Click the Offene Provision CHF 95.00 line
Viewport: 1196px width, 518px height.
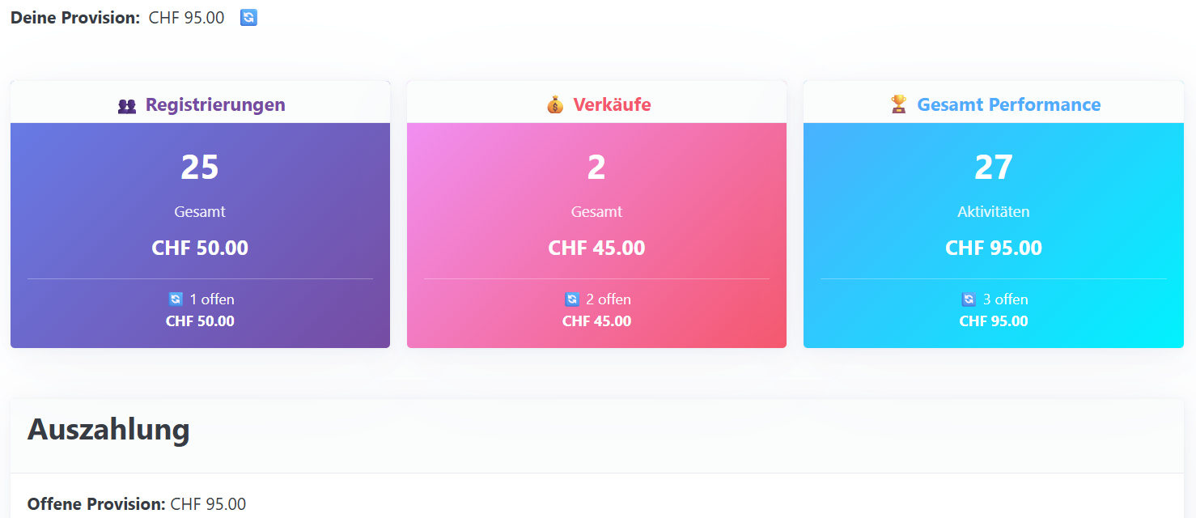pos(137,504)
